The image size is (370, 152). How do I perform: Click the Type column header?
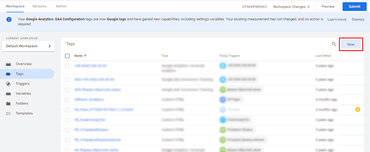click(165, 56)
